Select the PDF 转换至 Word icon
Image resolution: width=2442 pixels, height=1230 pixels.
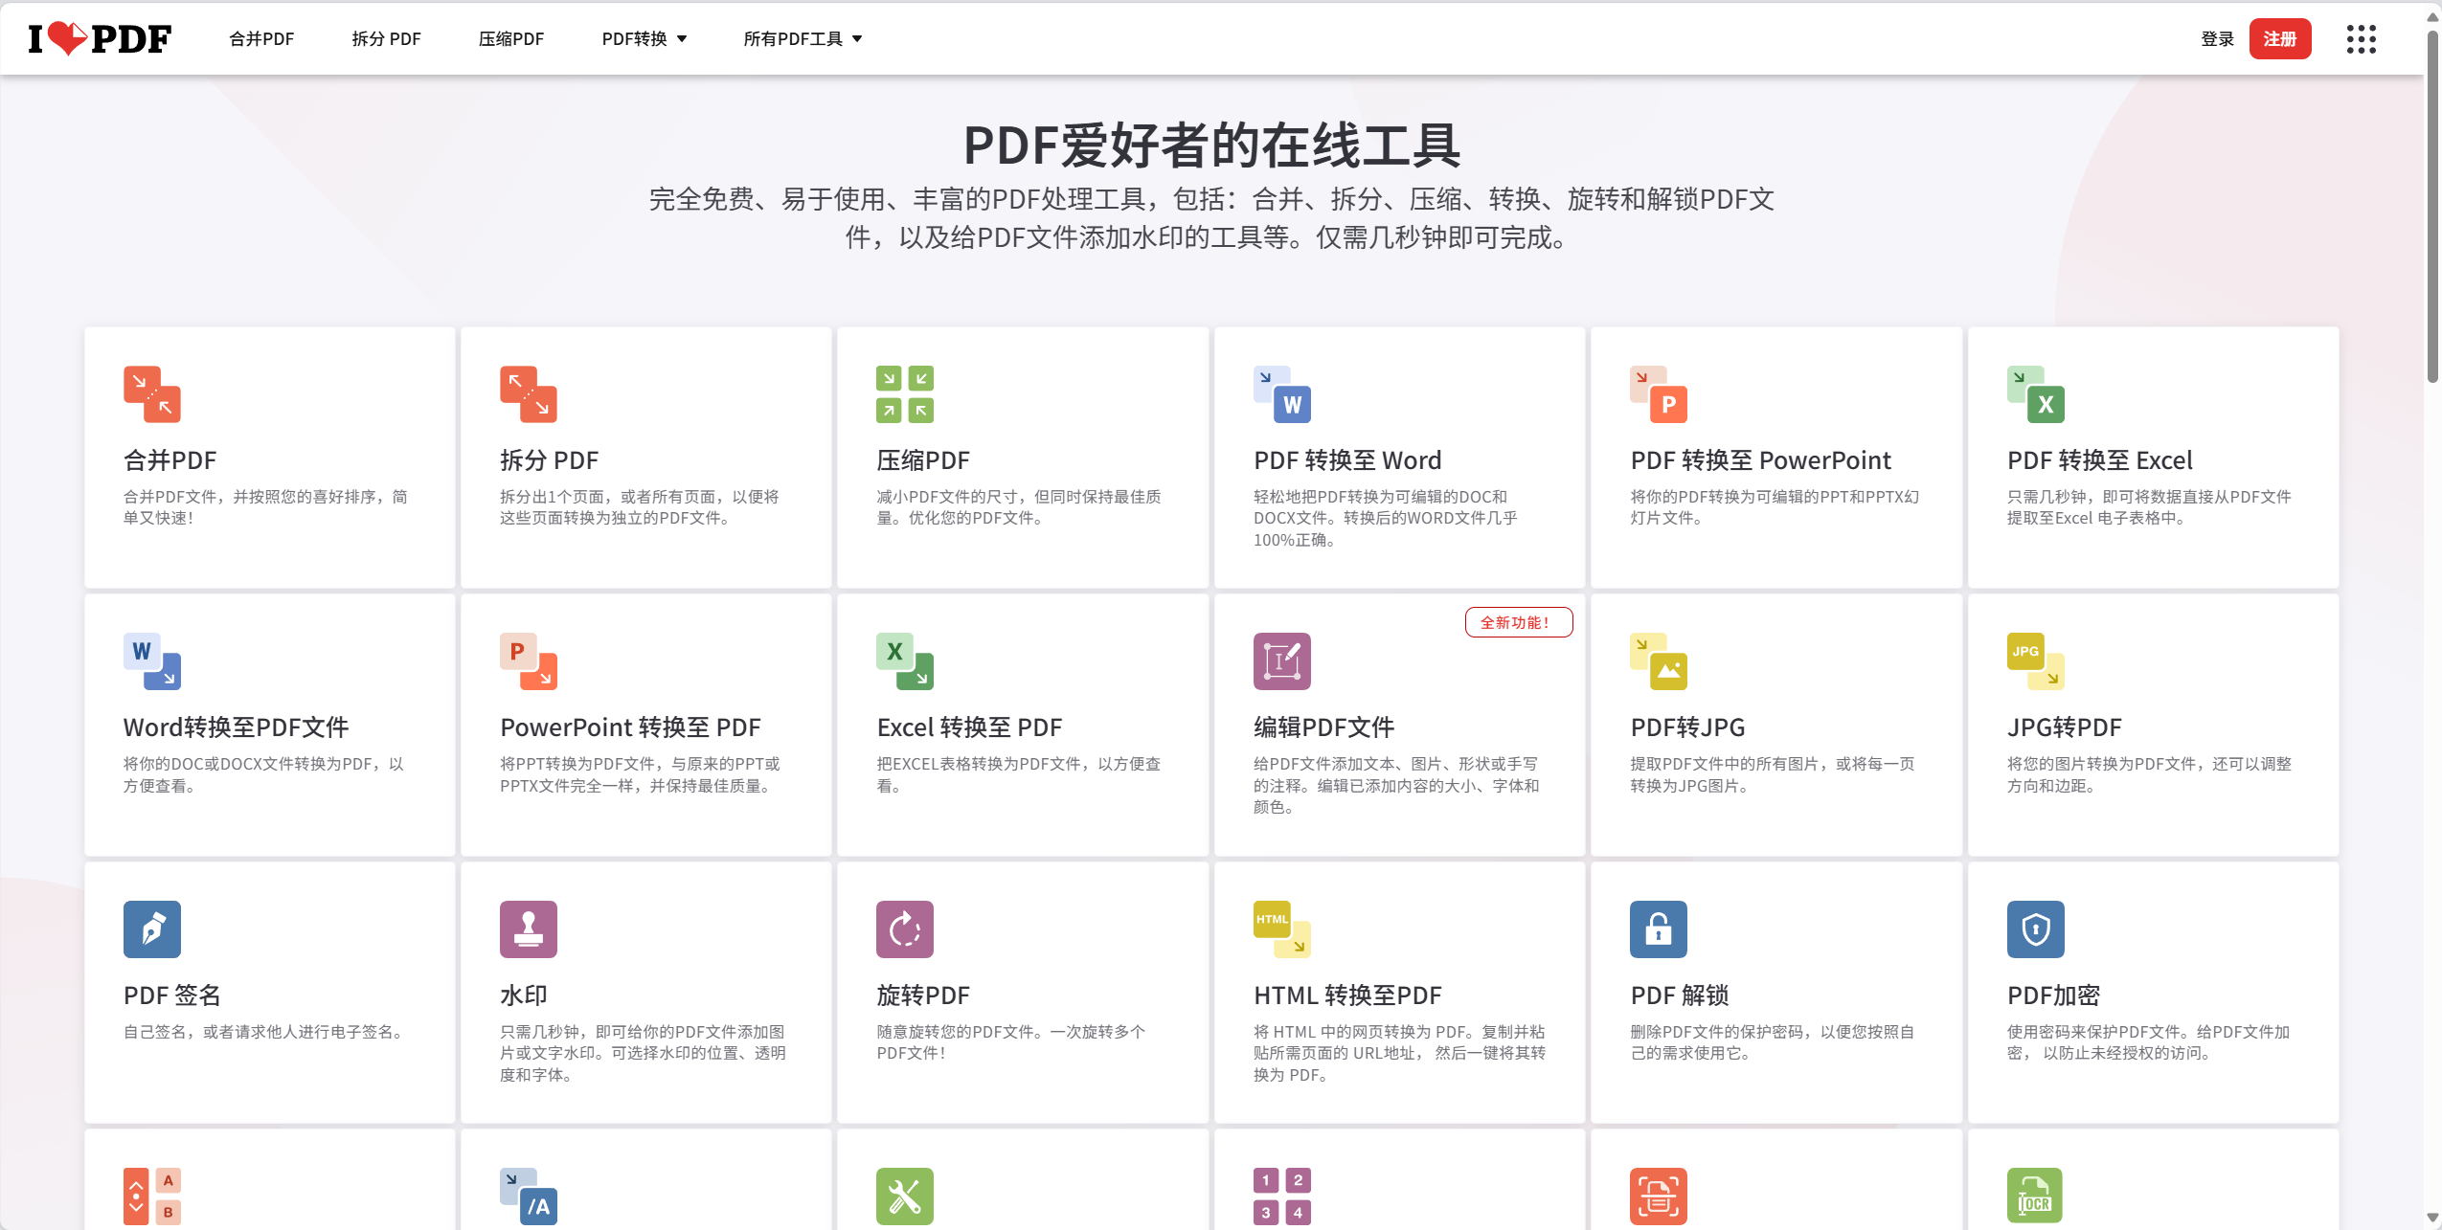tap(1282, 393)
